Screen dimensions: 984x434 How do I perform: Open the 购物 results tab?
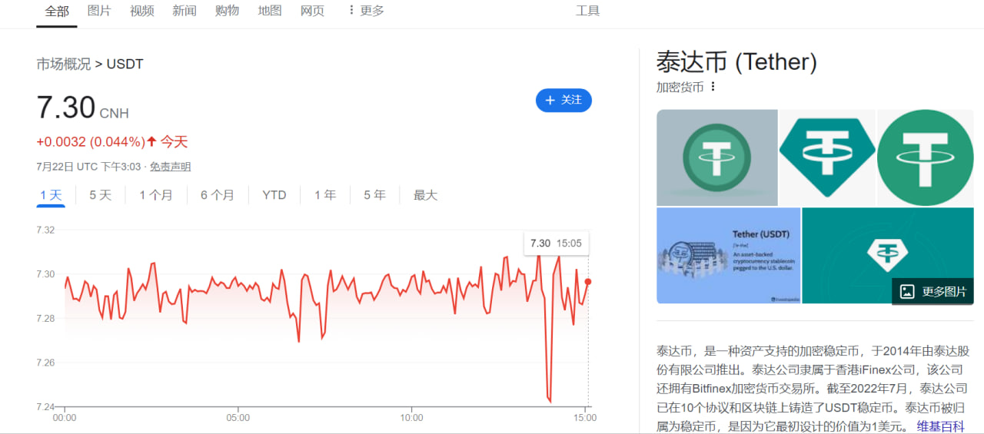(227, 11)
